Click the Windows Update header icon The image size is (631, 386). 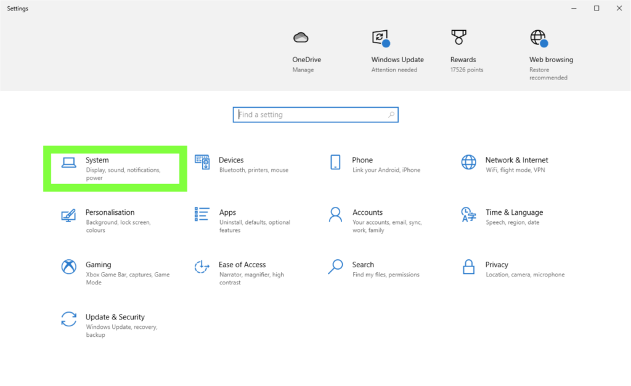pyautogui.click(x=381, y=38)
